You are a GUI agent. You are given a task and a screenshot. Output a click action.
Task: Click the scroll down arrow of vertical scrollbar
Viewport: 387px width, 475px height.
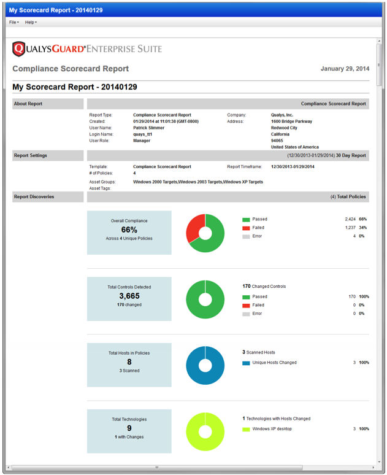(x=379, y=462)
